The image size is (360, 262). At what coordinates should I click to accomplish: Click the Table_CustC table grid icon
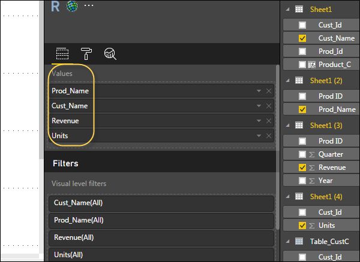tap(299, 242)
